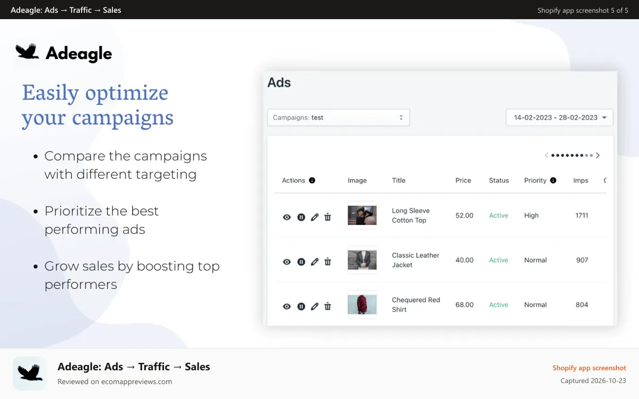Click the impressions value 804
Screen dimensions: 639x399
point(582,305)
